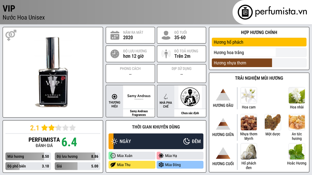Image resolution: width=312 pixels, height=175 pixels.
Task: Open the Hoắc Hương note image
Action: point(297,152)
